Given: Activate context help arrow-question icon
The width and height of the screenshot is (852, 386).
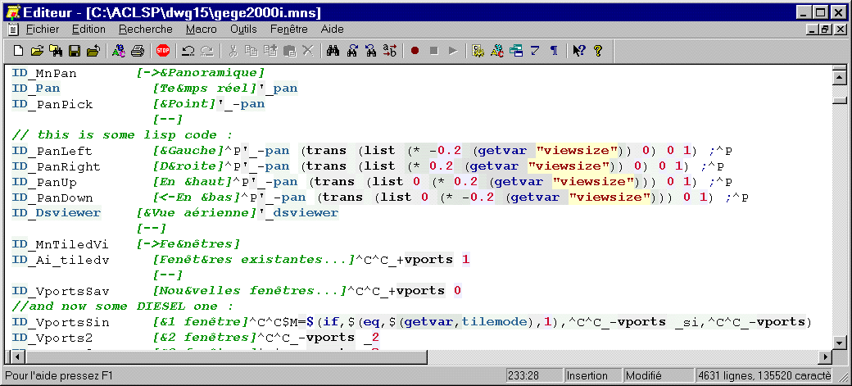Looking at the screenshot, I should click(x=578, y=51).
